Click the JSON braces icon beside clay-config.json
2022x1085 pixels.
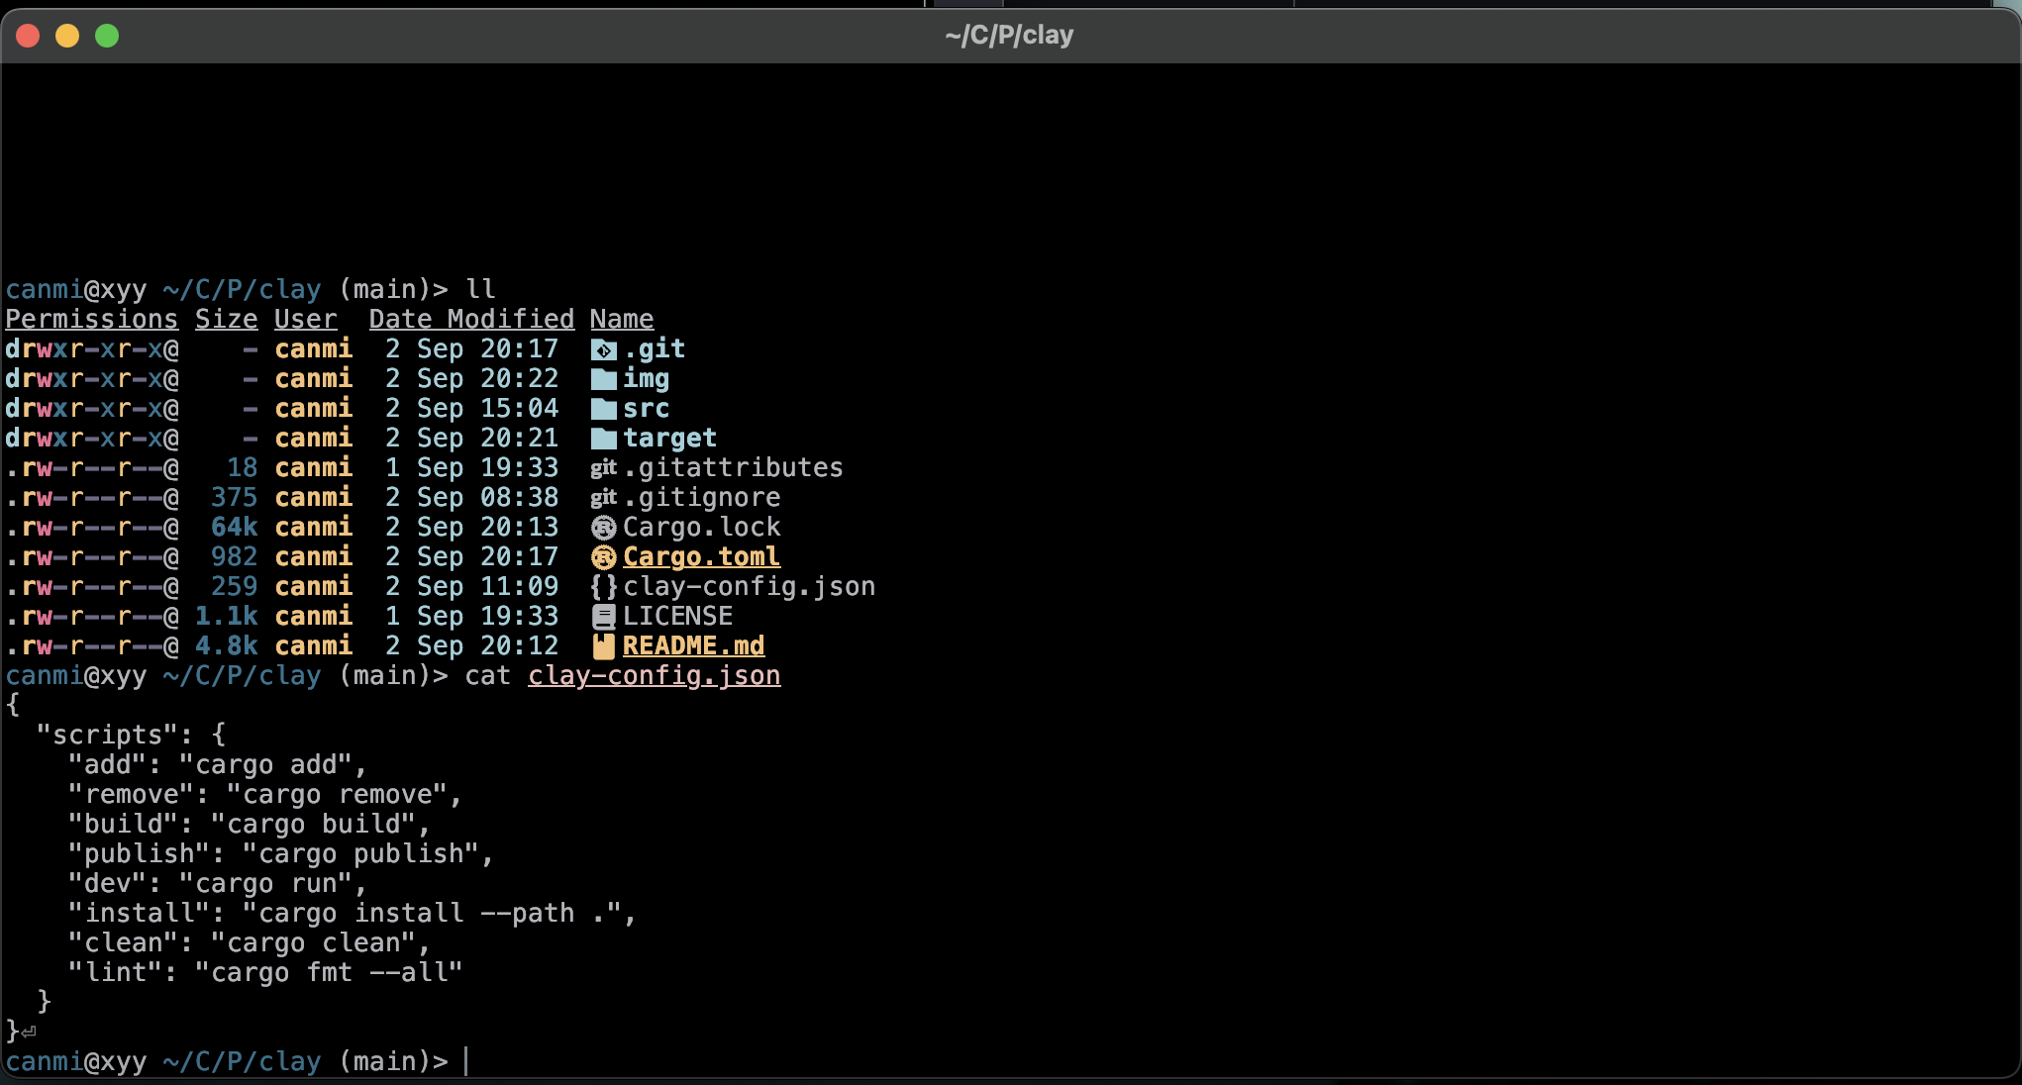pyautogui.click(x=603, y=587)
